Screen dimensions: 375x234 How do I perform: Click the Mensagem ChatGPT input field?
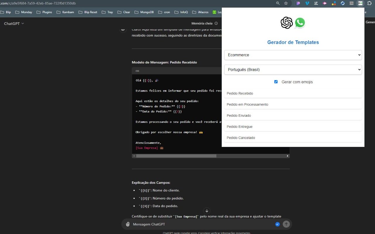click(x=202, y=224)
